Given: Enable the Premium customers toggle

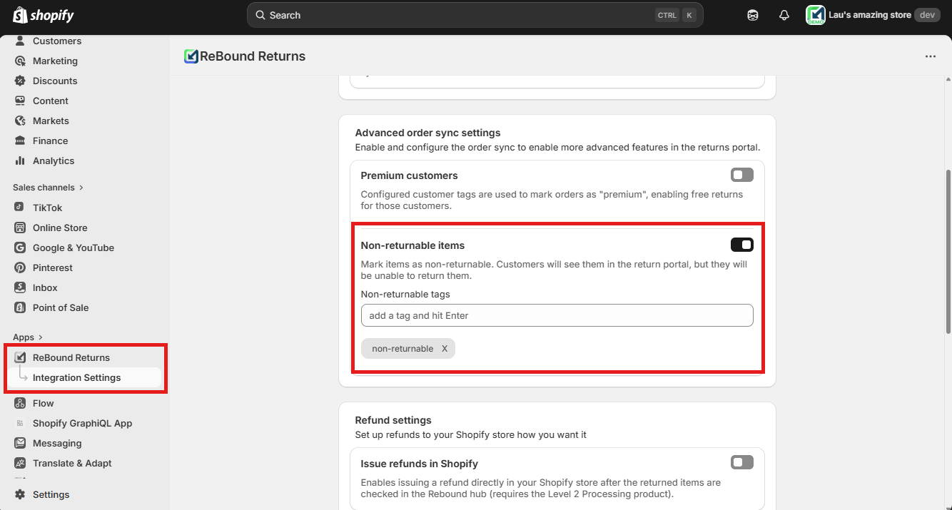Looking at the screenshot, I should tap(742, 175).
